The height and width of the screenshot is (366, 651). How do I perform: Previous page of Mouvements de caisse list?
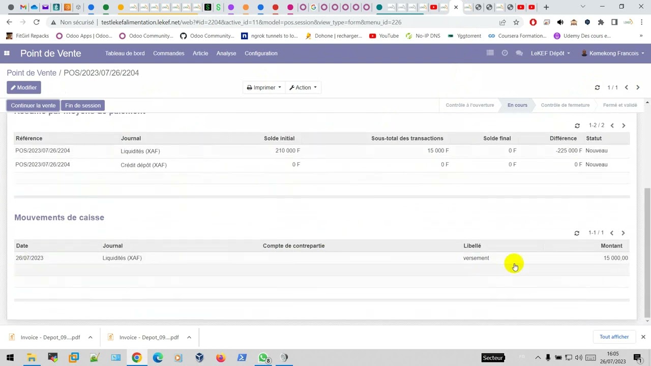tap(612, 233)
